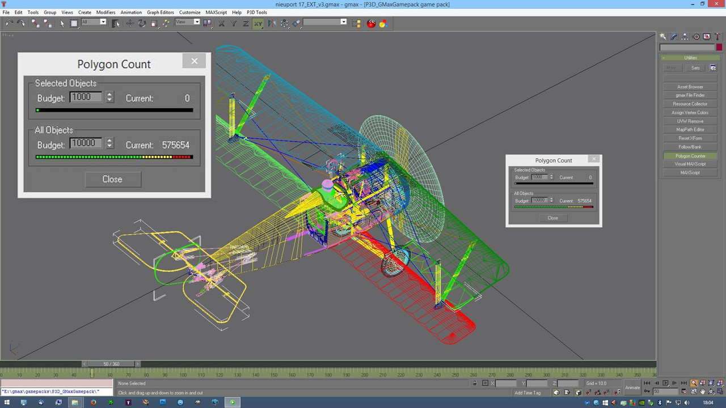Toggle the Animate button
The image size is (726, 408).
pos(632,388)
